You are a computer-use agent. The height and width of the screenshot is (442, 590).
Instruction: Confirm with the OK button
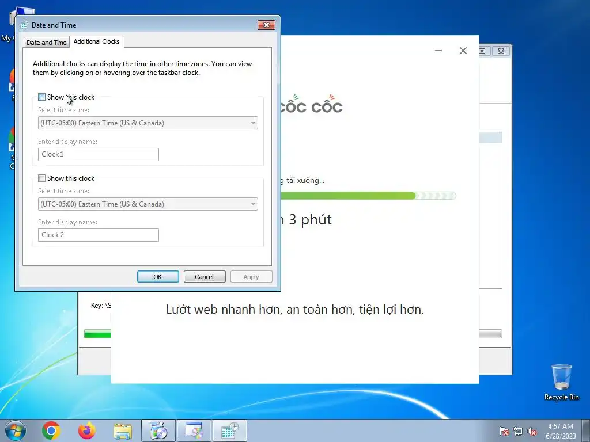tap(158, 277)
